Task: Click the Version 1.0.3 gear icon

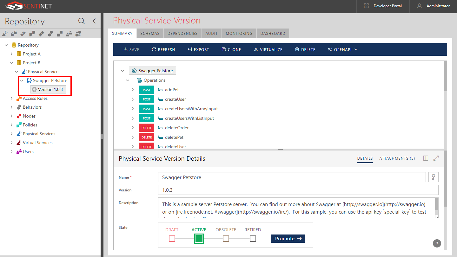Action: pyautogui.click(x=34, y=89)
